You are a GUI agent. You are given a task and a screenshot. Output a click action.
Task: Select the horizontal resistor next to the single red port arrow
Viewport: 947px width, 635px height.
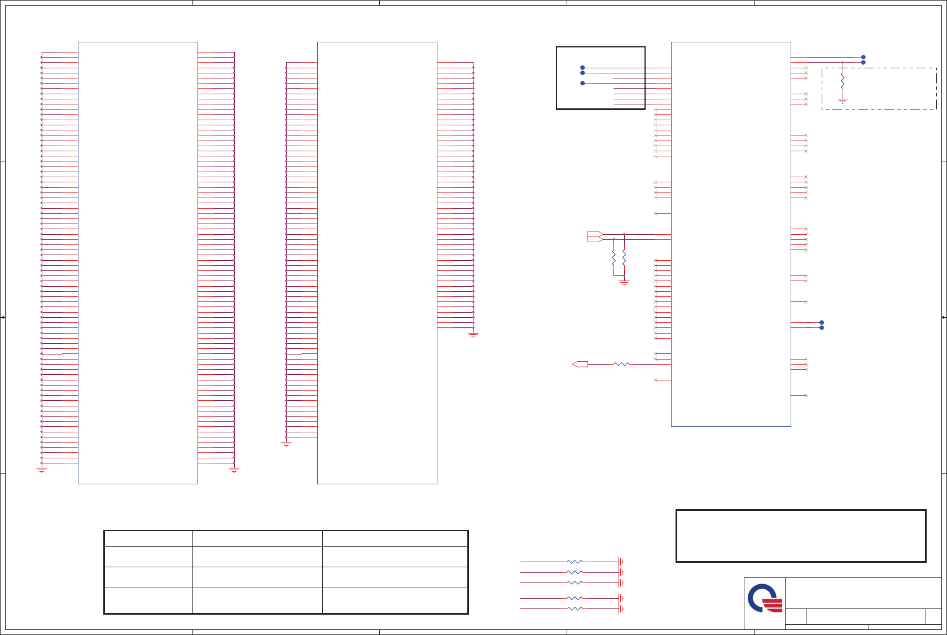(621, 364)
